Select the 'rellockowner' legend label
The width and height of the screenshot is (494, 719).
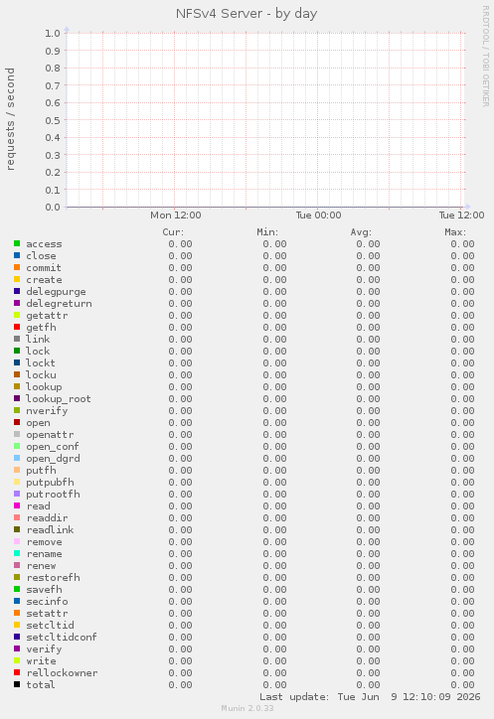pos(62,673)
